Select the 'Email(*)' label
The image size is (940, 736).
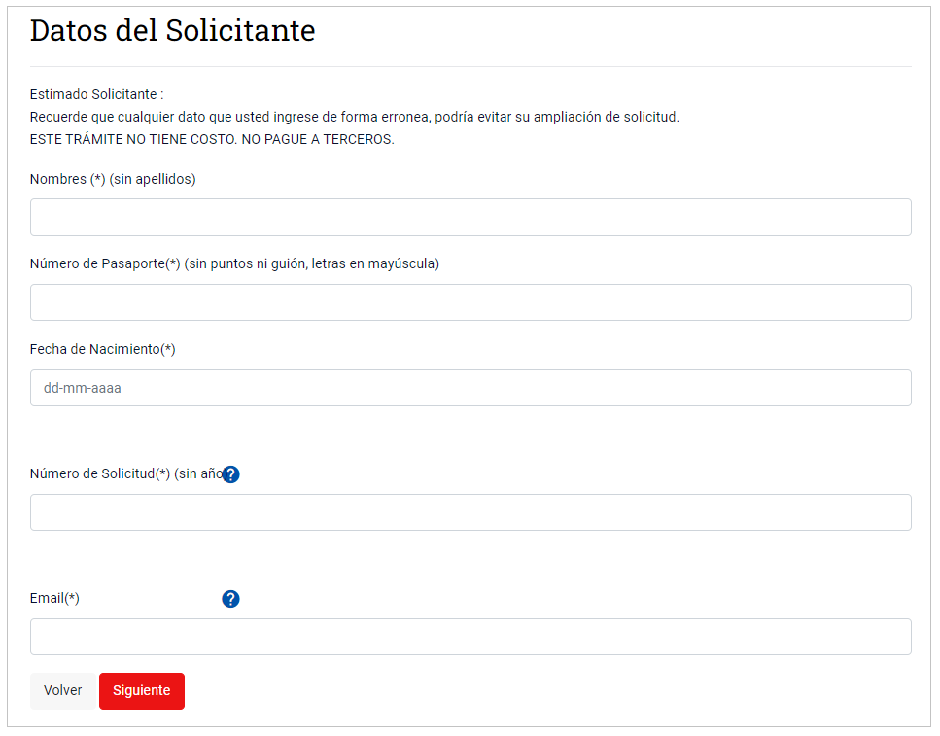click(54, 598)
